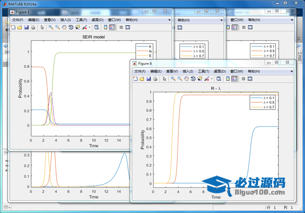Select Rotate 3D tool in Figure 1 toolbar

coord(71,27)
